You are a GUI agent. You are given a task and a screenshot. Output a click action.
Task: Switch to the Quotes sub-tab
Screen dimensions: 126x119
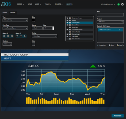(x=5, y=13)
